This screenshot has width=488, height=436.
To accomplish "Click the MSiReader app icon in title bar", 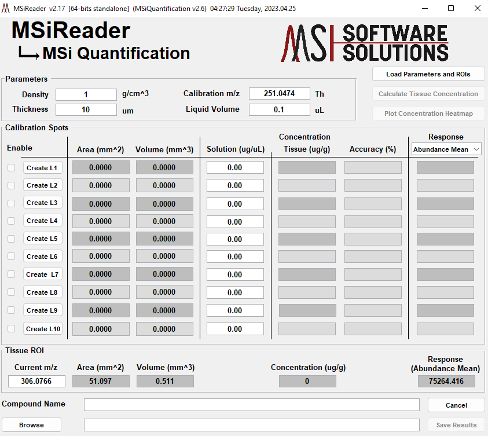I will click(6, 9).
